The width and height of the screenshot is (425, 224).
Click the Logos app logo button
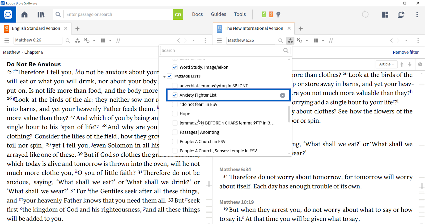pyautogui.click(x=8, y=14)
